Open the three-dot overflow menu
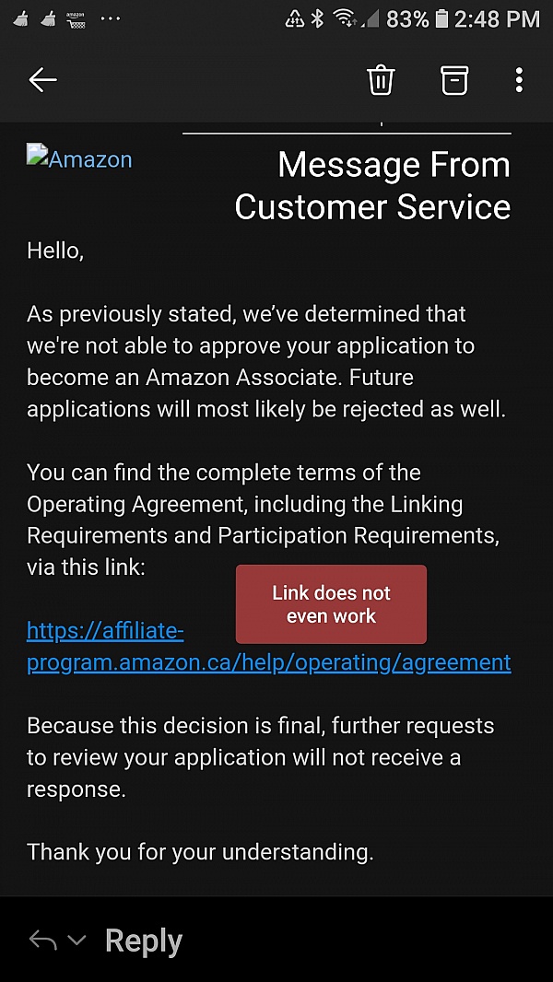This screenshot has height=982, width=553. [519, 80]
